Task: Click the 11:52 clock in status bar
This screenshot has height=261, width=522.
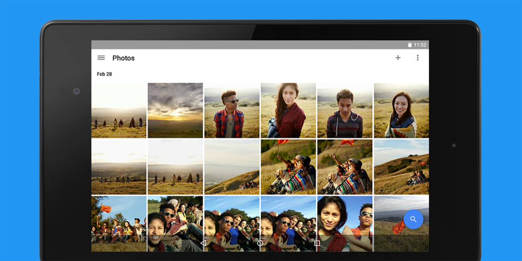Action: (420, 45)
